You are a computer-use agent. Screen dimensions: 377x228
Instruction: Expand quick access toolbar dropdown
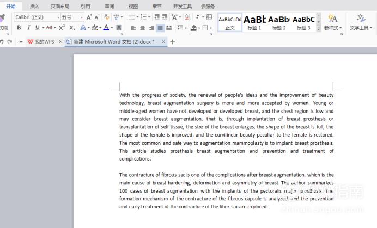click(21, 42)
